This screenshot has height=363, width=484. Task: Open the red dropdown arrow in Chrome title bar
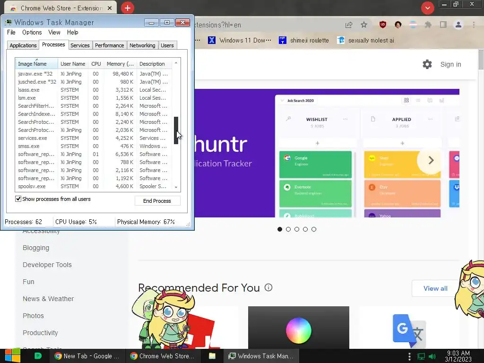point(427,8)
